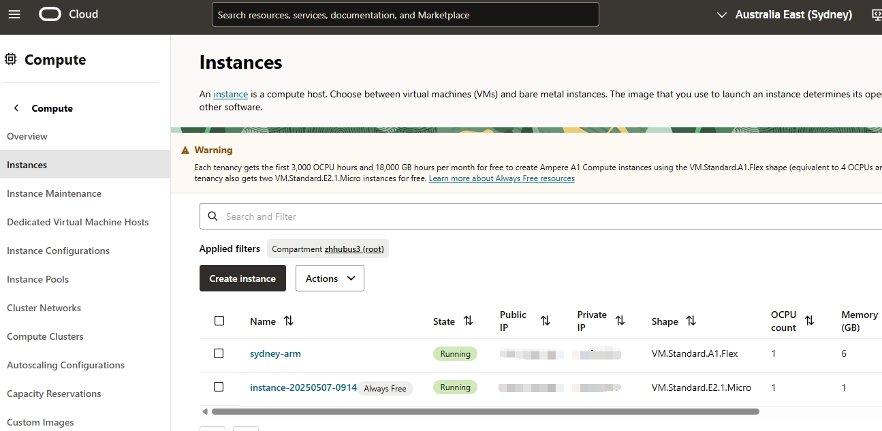The height and width of the screenshot is (431, 882).
Task: Open the sydney-arm instance link
Action: (x=275, y=353)
